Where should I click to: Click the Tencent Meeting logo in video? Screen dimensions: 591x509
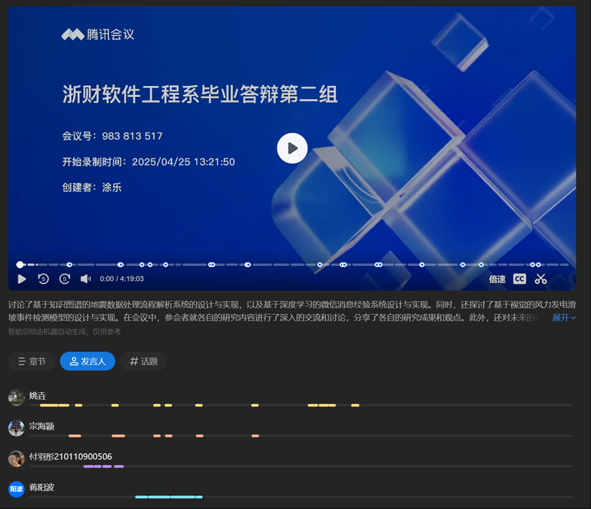pos(98,35)
